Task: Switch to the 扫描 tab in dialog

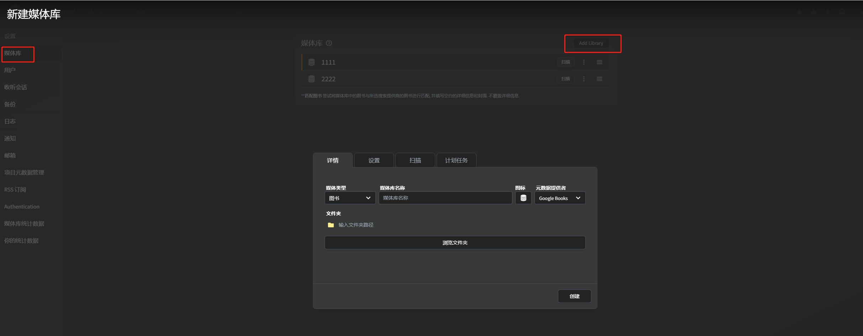Action: pyautogui.click(x=415, y=161)
